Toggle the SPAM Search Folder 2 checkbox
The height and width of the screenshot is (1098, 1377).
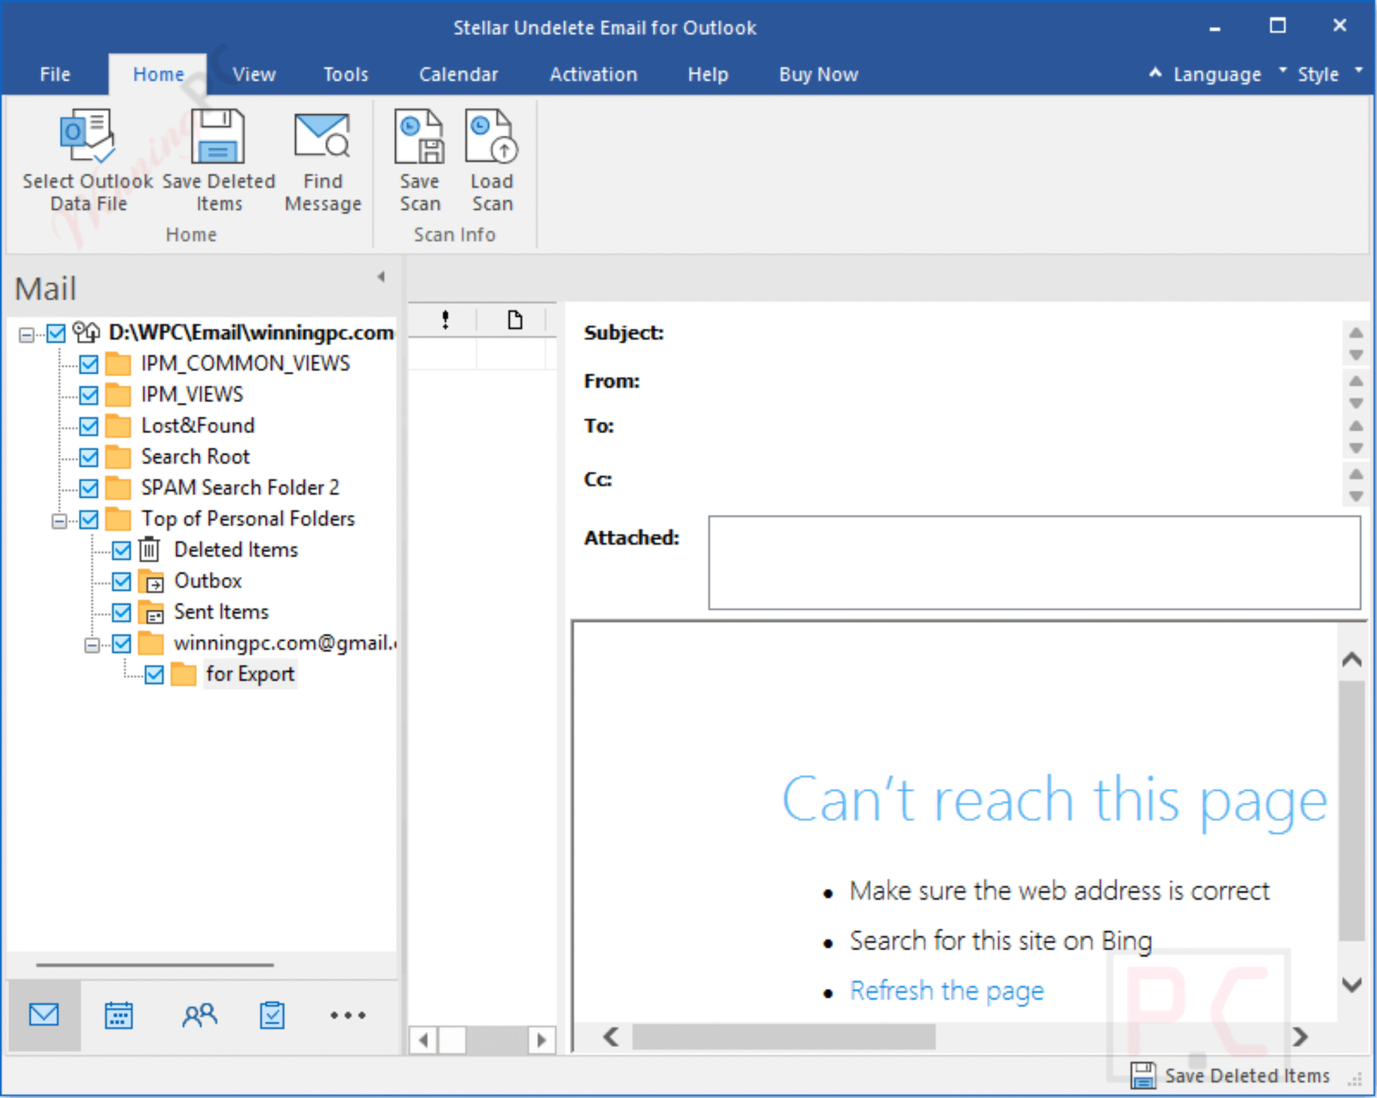89,488
